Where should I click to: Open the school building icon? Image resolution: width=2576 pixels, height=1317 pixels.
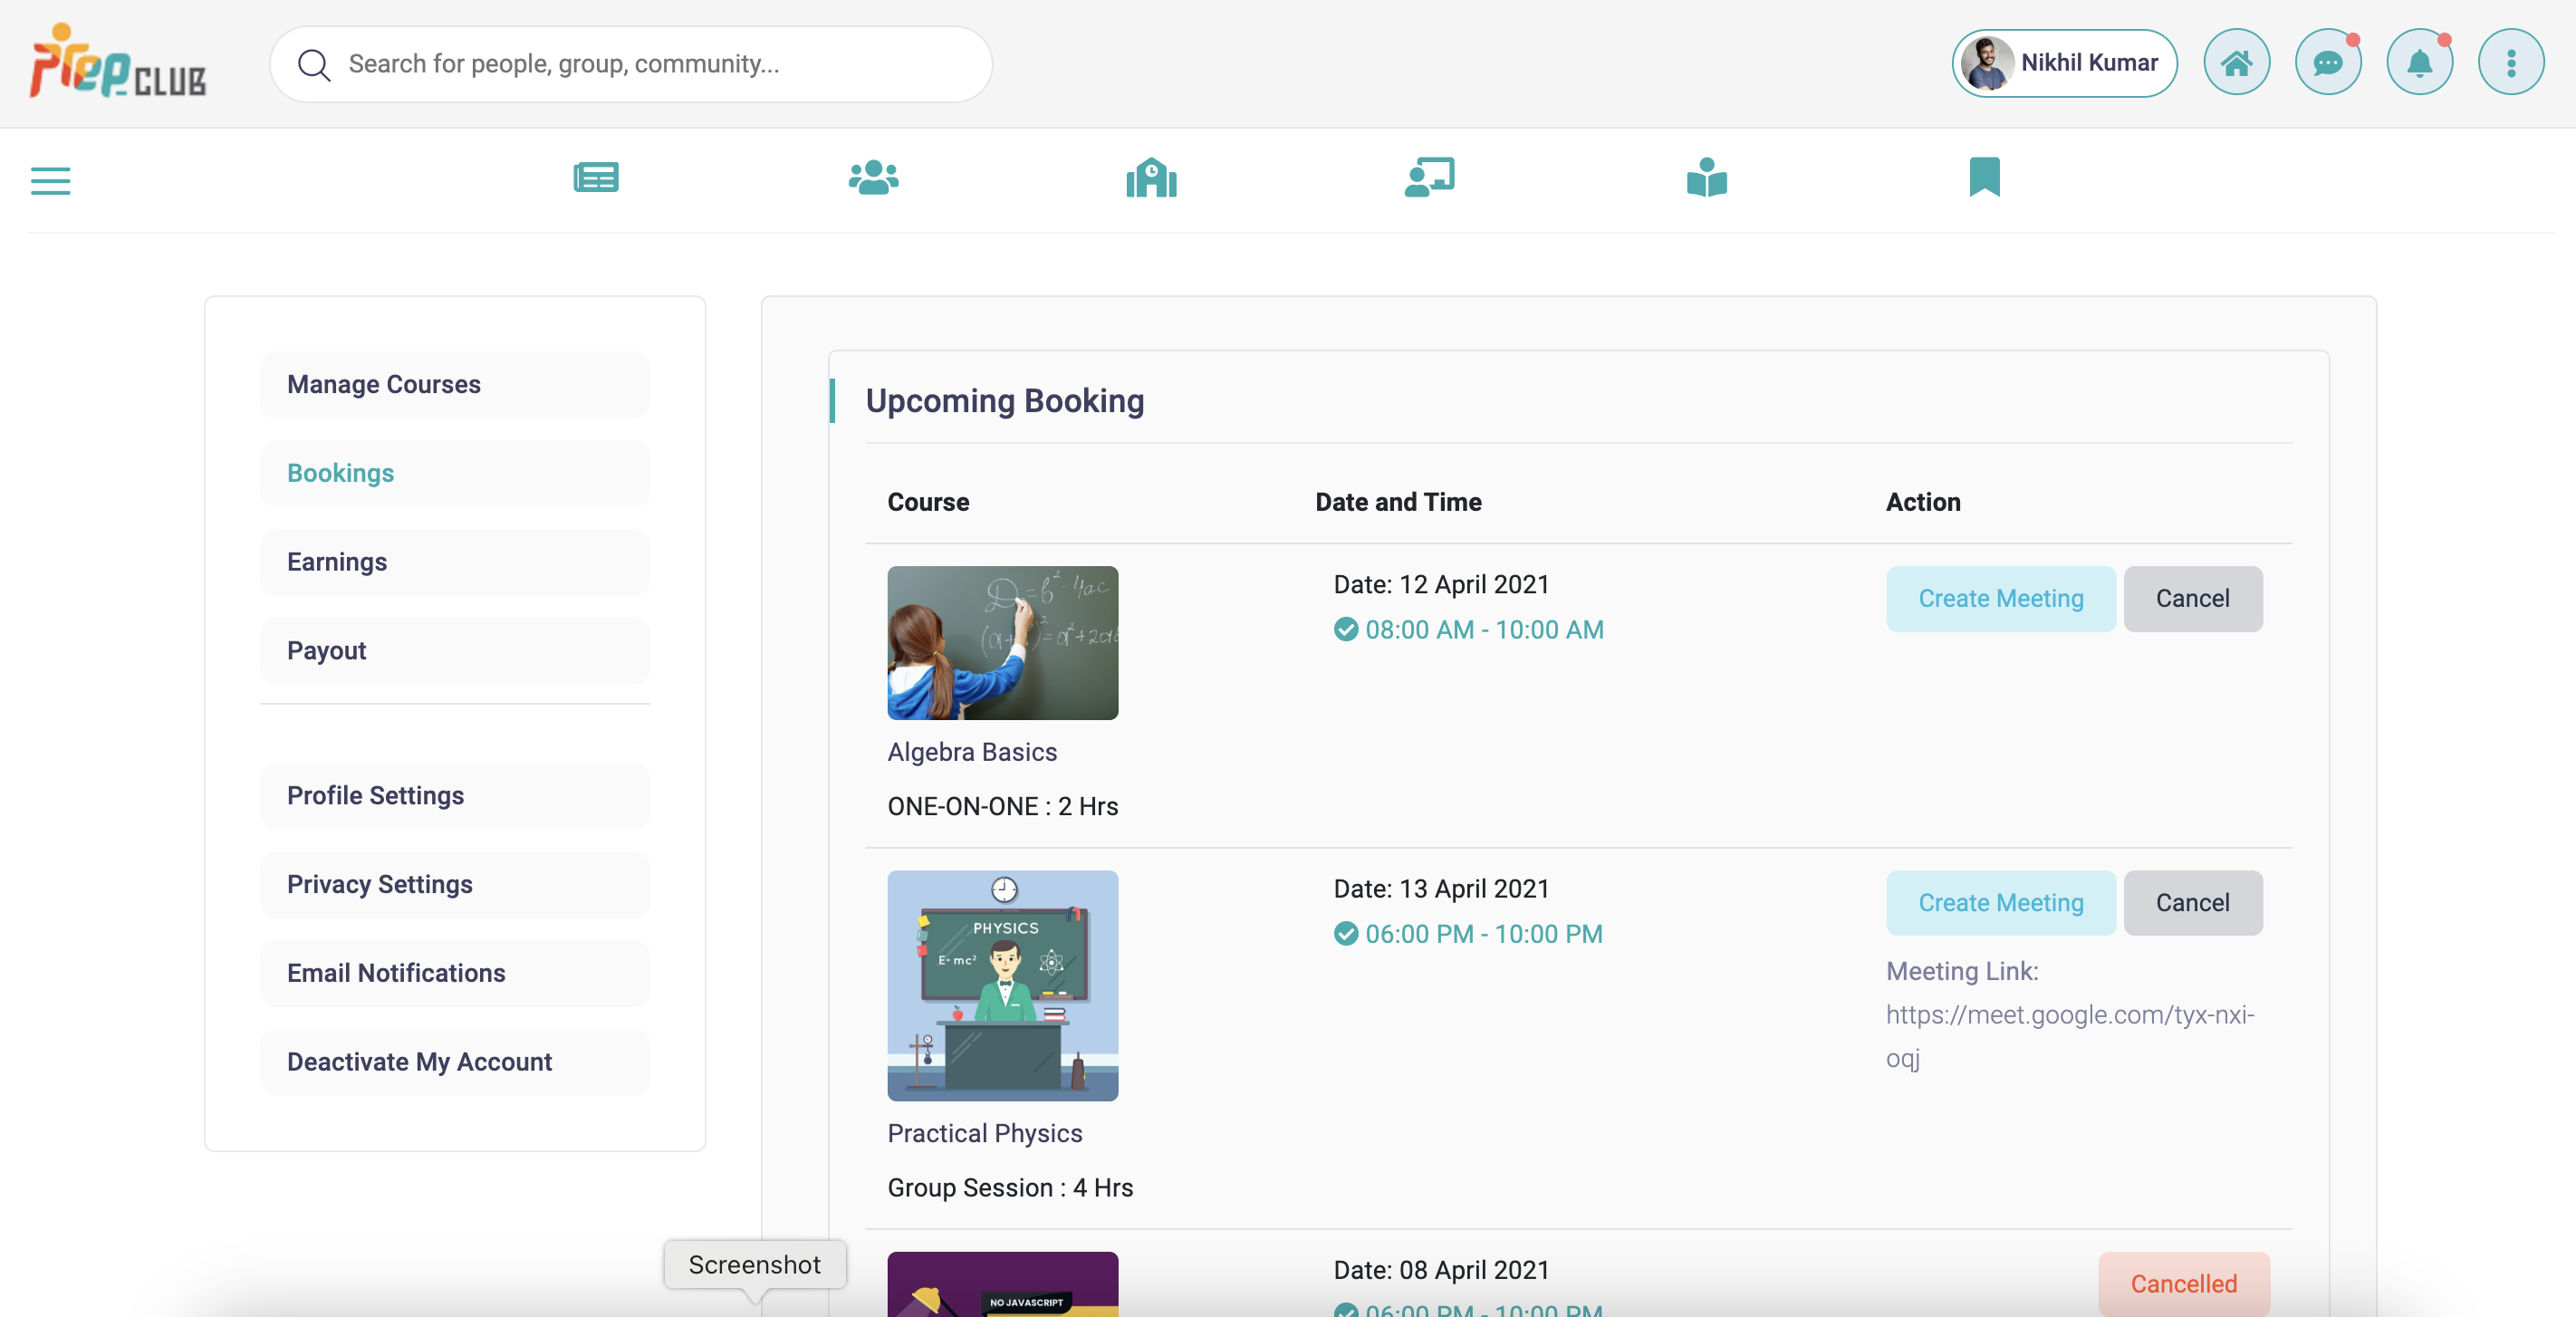click(1151, 178)
